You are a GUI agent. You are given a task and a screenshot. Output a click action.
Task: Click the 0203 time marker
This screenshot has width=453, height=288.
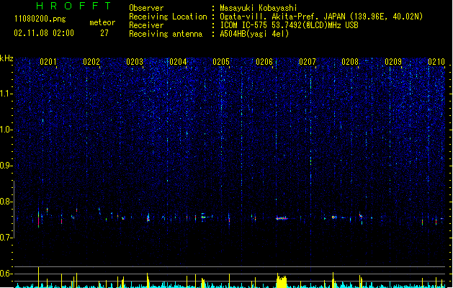(x=135, y=62)
